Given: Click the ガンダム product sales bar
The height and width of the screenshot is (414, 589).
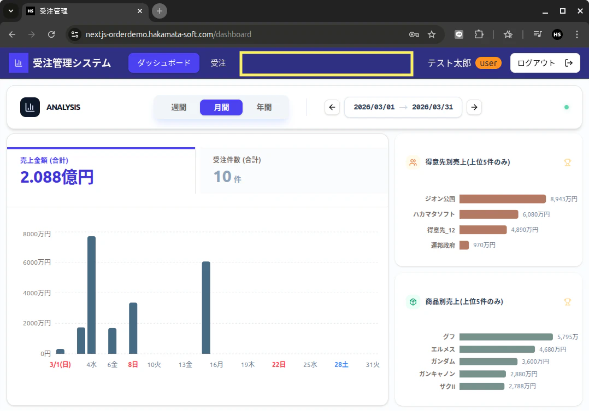Looking at the screenshot, I should click(x=488, y=361).
